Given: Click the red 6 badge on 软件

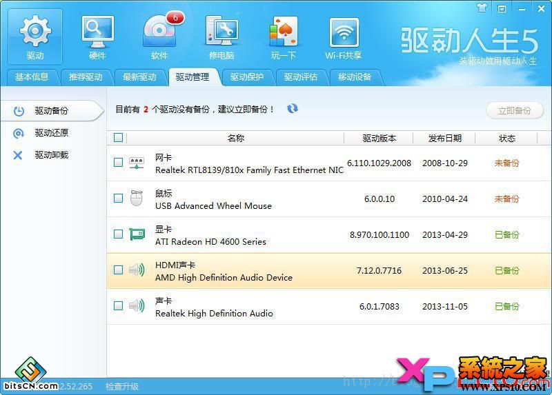Looking at the screenshot, I should [x=175, y=18].
